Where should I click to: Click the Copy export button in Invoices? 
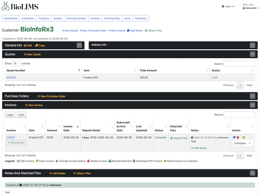10,115
